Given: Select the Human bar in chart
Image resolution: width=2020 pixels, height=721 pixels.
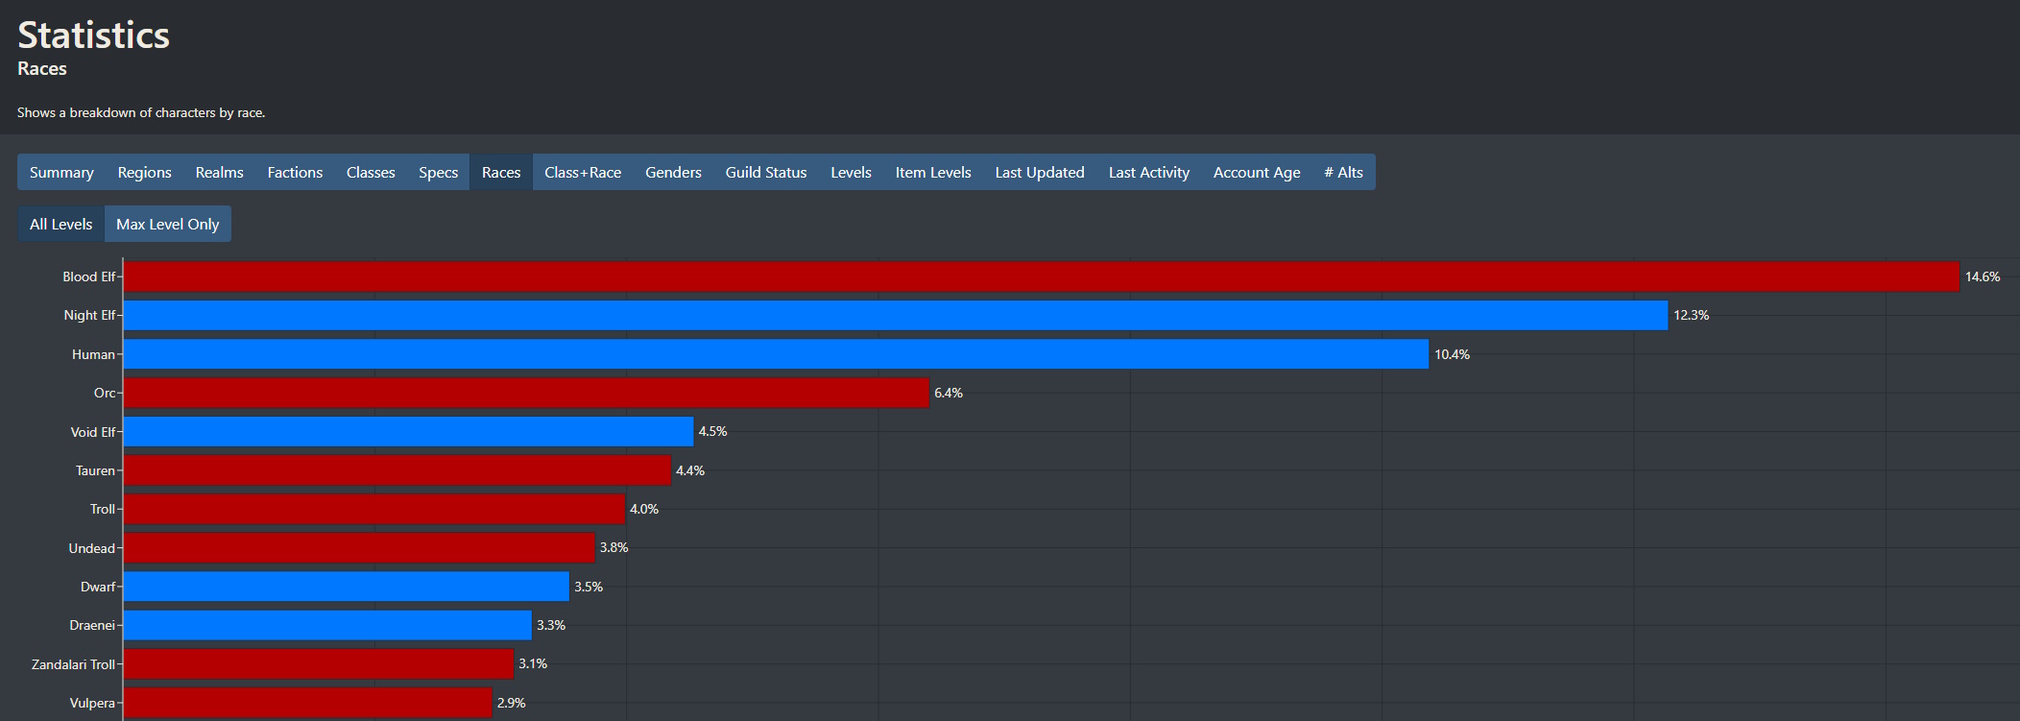Looking at the screenshot, I should 776,354.
